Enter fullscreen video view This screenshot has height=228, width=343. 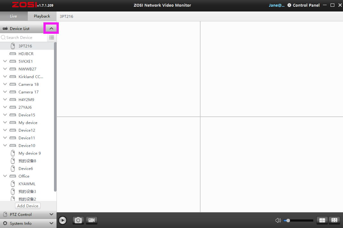point(334,220)
